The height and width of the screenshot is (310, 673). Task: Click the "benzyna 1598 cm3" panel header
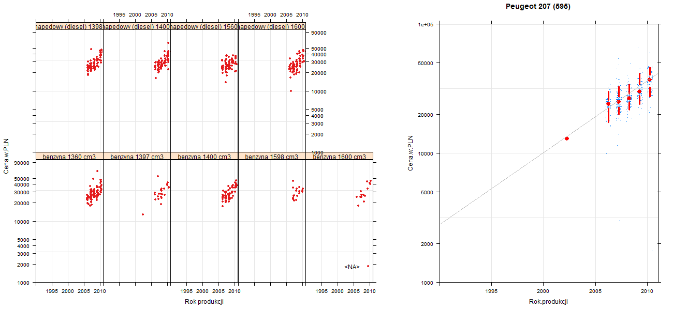[x=271, y=157]
